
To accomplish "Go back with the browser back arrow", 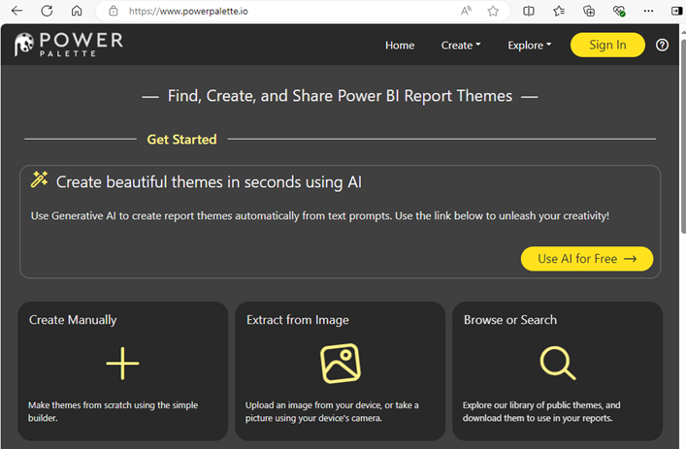I will pos(17,11).
